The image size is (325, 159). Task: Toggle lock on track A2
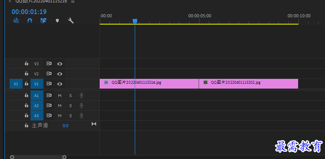(27, 105)
